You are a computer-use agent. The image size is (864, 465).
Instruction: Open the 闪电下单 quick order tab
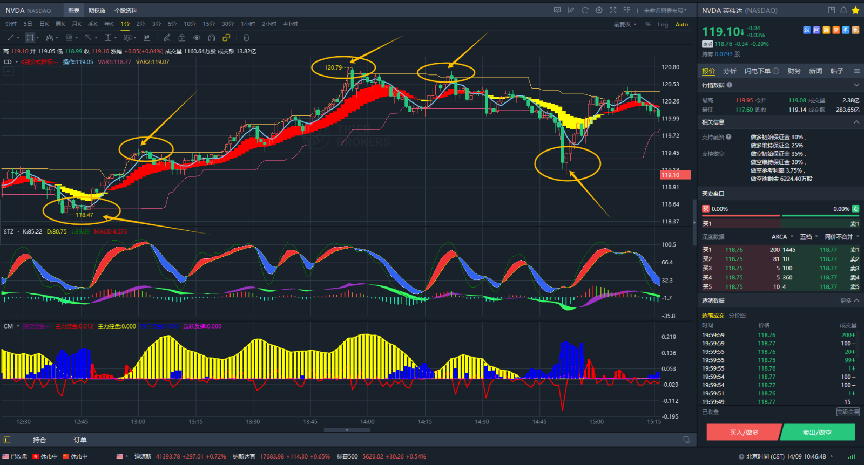click(762, 71)
